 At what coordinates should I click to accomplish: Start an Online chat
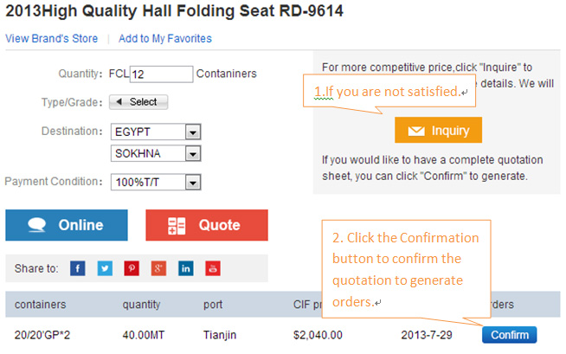67,225
